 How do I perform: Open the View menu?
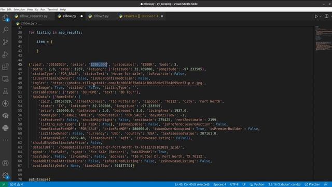(x=30, y=9)
